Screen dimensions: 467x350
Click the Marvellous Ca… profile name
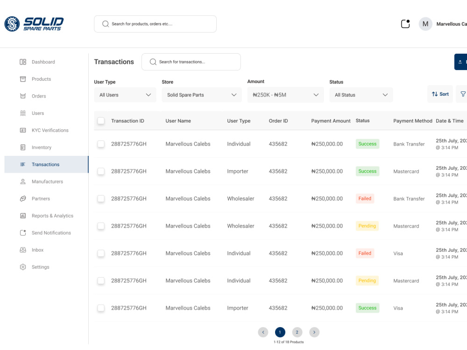(452, 24)
